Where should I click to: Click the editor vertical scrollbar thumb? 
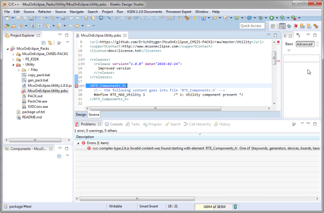(274, 58)
